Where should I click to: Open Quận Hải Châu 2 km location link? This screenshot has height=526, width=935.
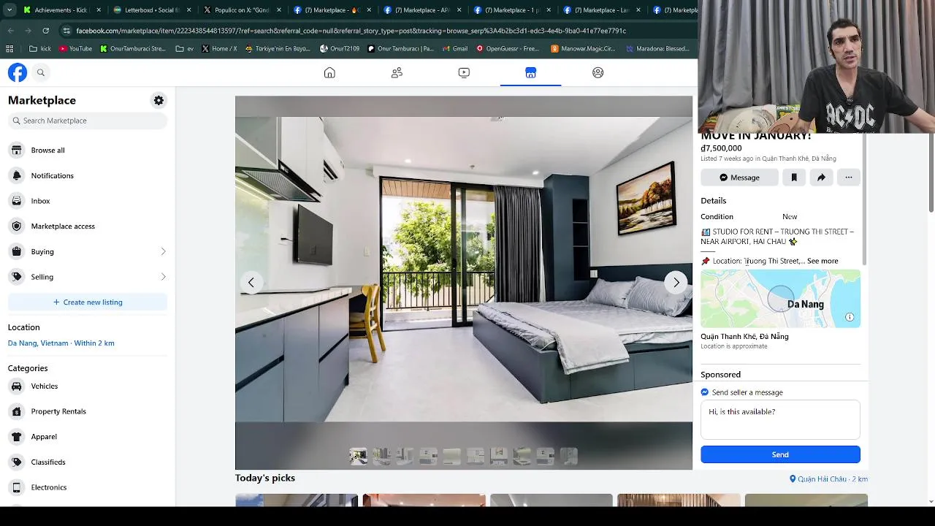click(x=828, y=479)
